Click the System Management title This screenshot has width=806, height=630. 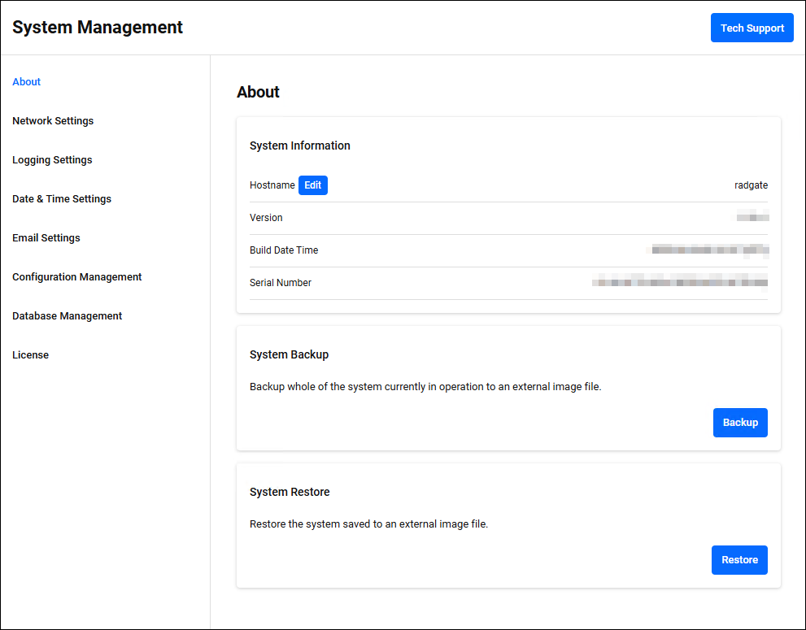click(x=98, y=28)
